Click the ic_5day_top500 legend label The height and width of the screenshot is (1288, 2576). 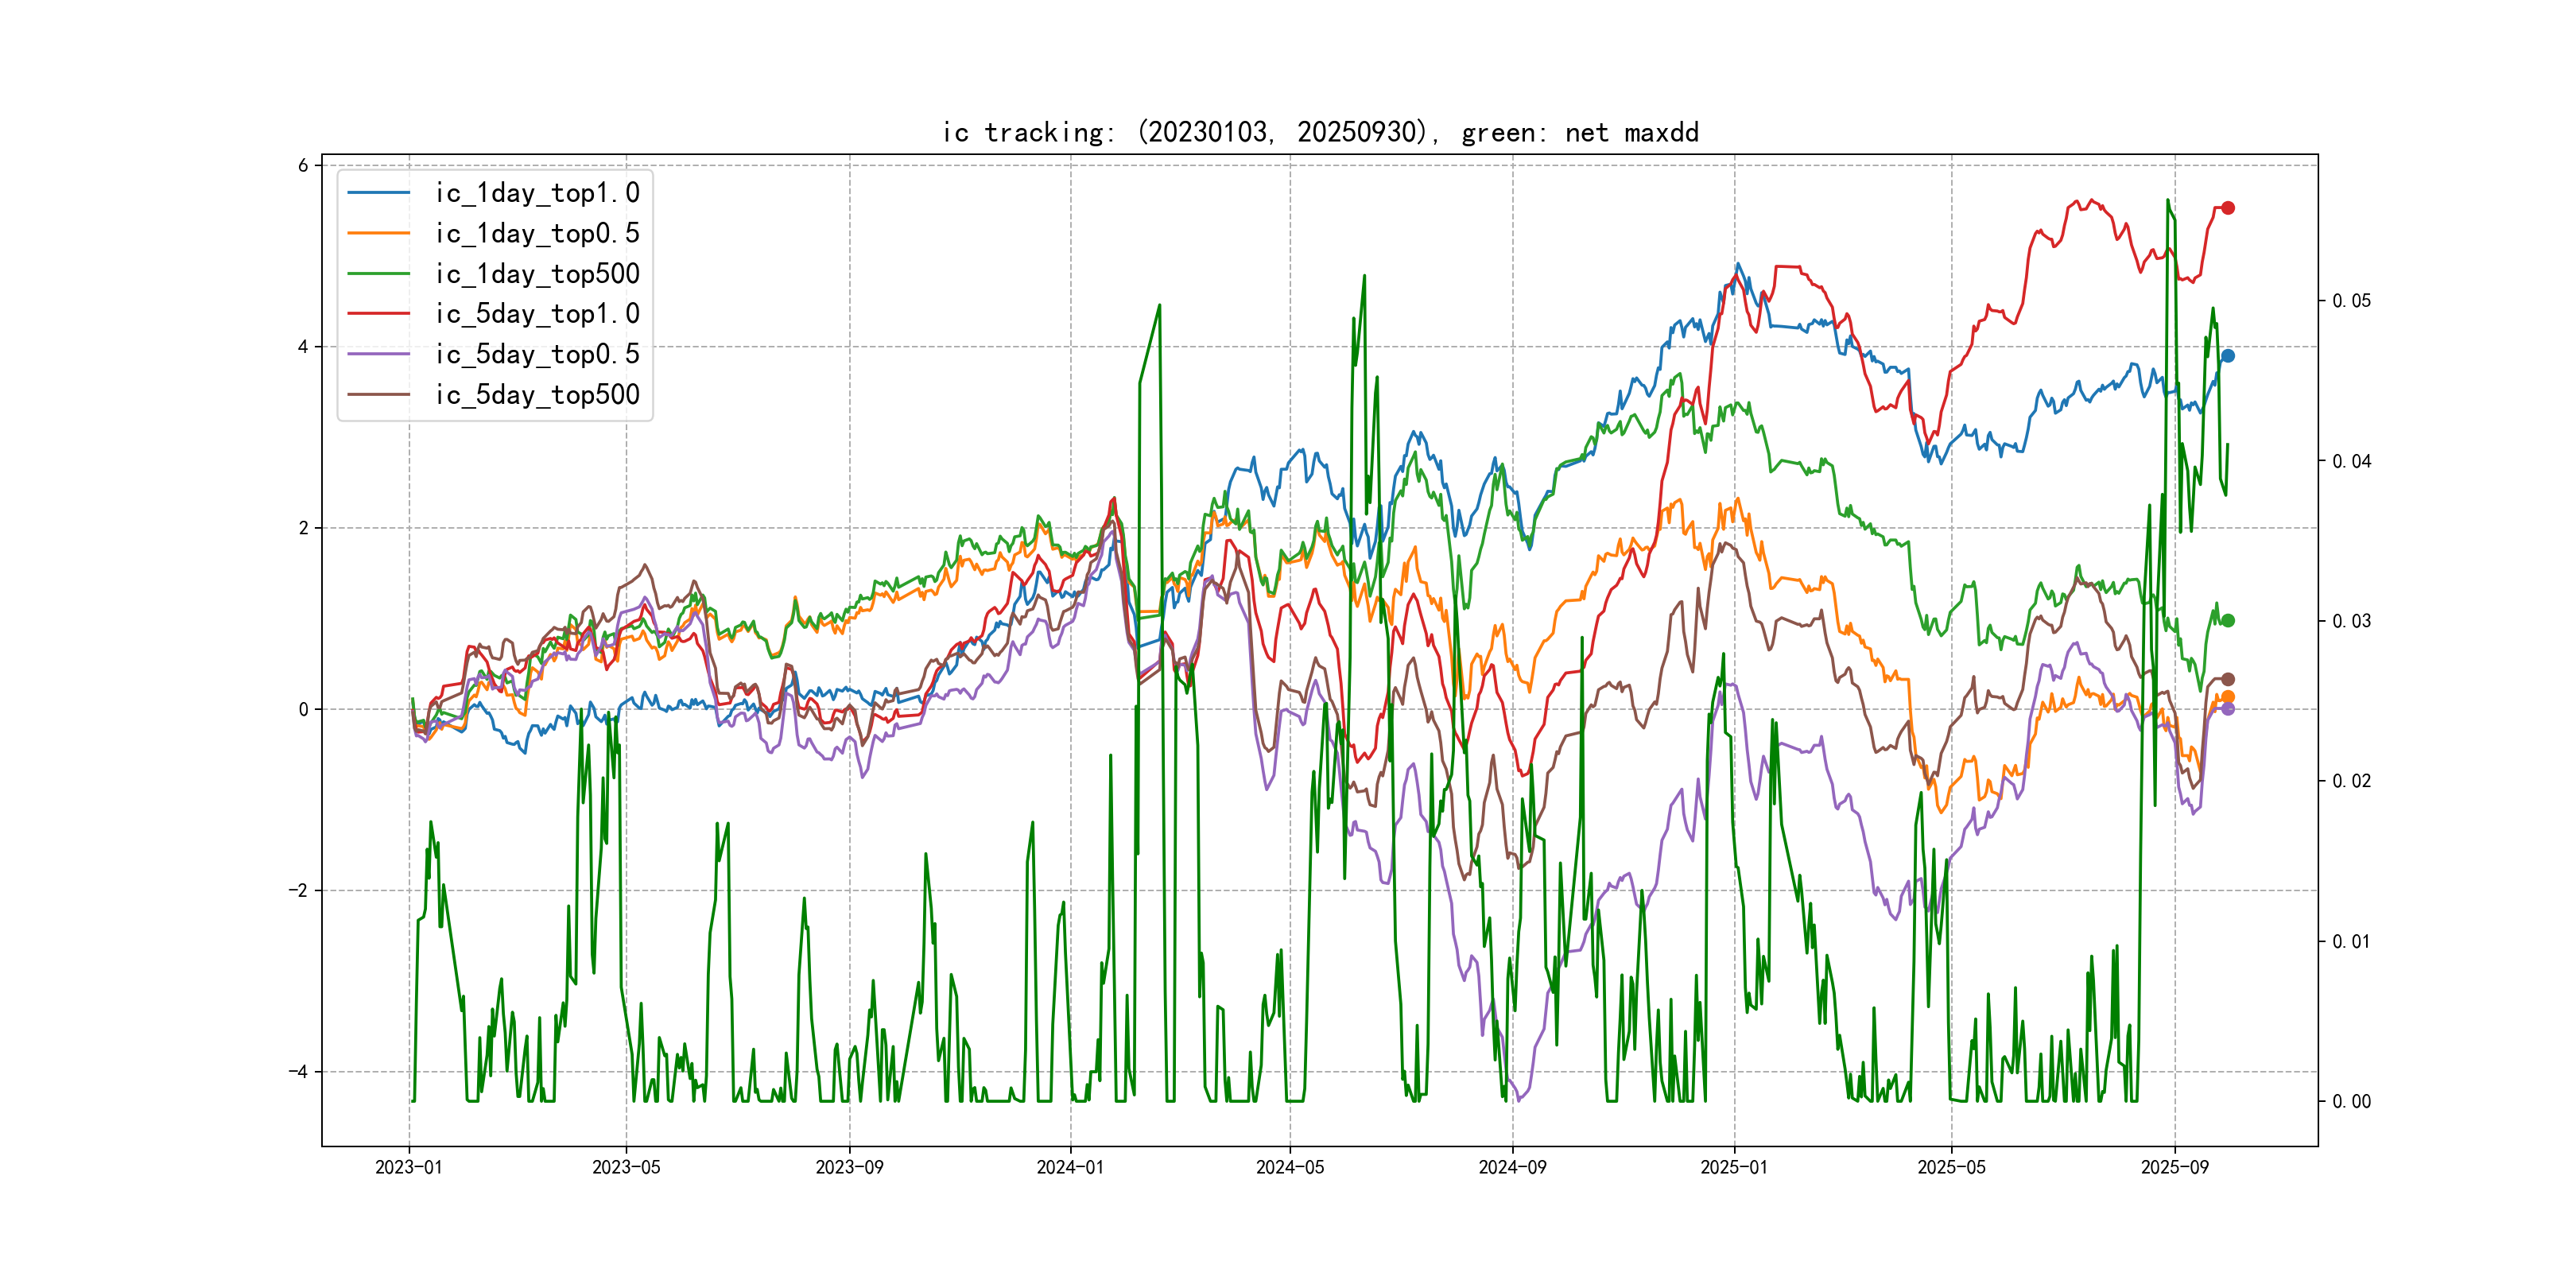click(x=537, y=395)
